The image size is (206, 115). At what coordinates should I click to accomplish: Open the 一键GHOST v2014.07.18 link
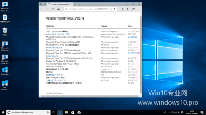pyautogui.click(x=56, y=80)
